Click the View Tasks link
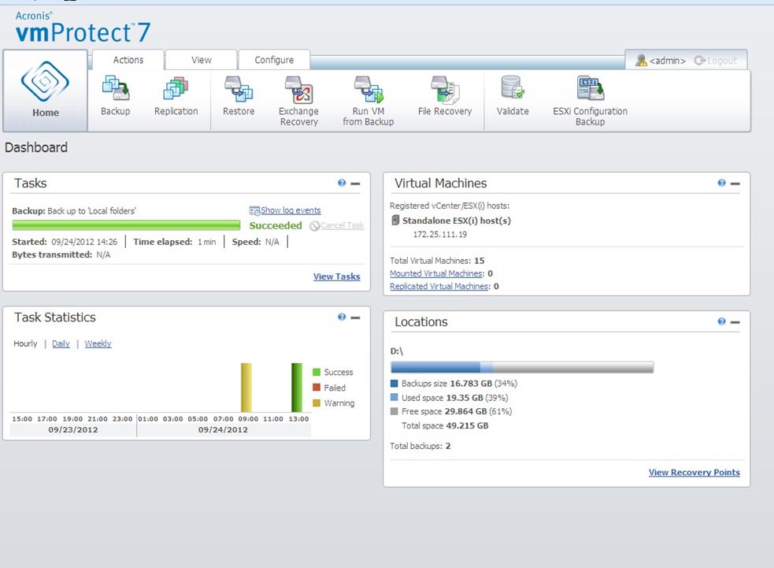Screen dimensions: 774x568 (x=337, y=277)
